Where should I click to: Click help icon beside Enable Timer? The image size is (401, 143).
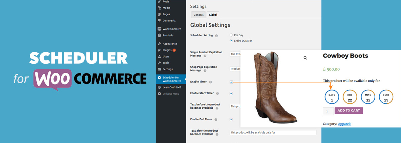click(211, 82)
